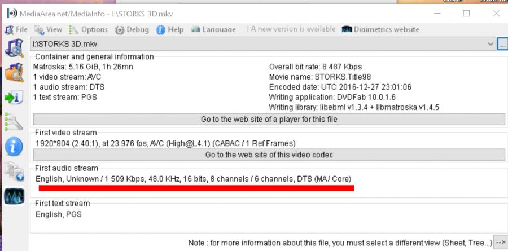Click the waveform Digimetrics sidebar icon
This screenshot has height=251, width=508.
tap(14, 196)
